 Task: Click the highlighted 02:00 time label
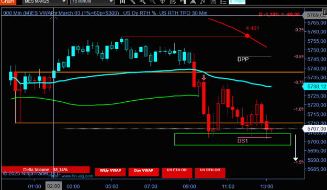53,186
